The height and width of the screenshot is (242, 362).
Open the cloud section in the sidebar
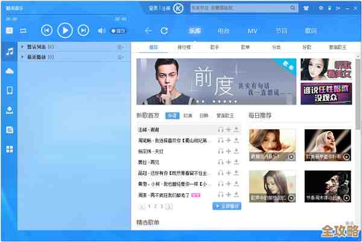click(10, 71)
